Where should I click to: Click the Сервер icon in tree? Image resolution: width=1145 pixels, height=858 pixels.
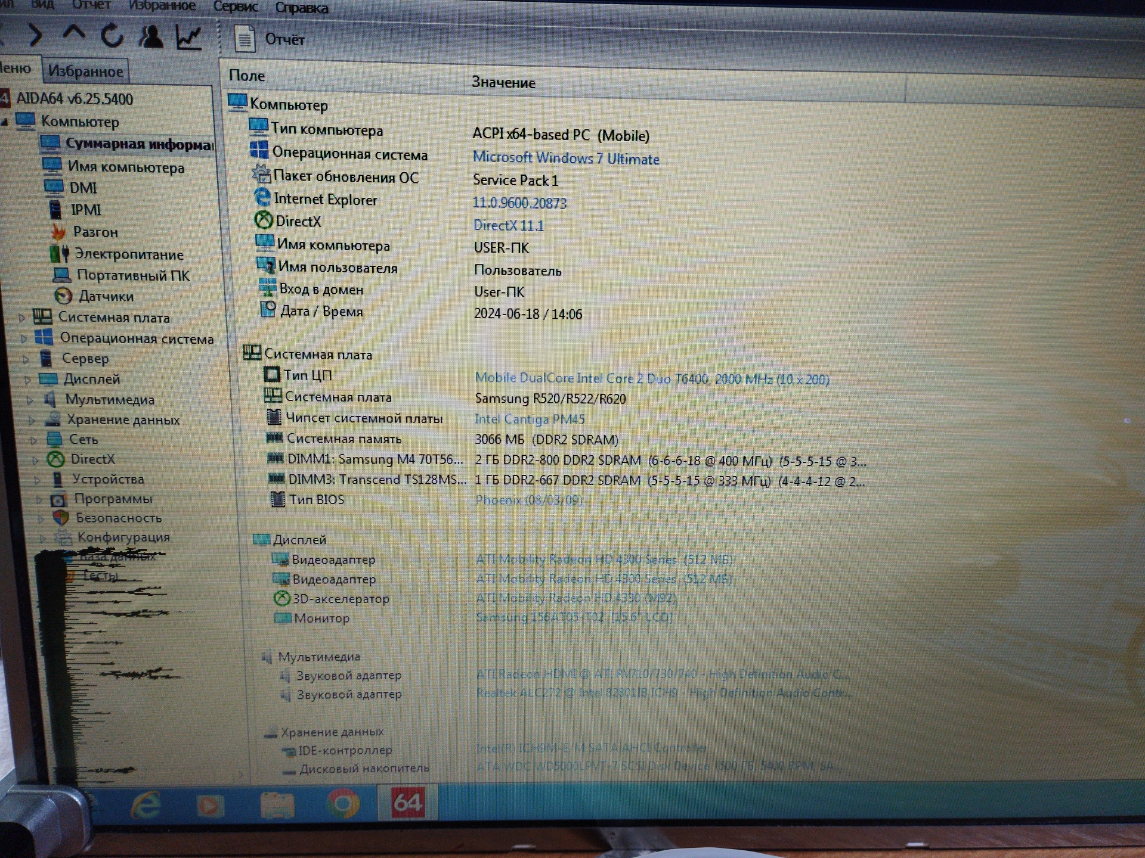(47, 358)
